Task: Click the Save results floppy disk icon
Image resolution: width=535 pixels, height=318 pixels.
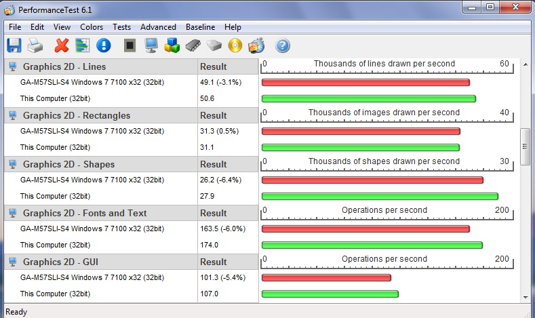Action: click(x=14, y=45)
